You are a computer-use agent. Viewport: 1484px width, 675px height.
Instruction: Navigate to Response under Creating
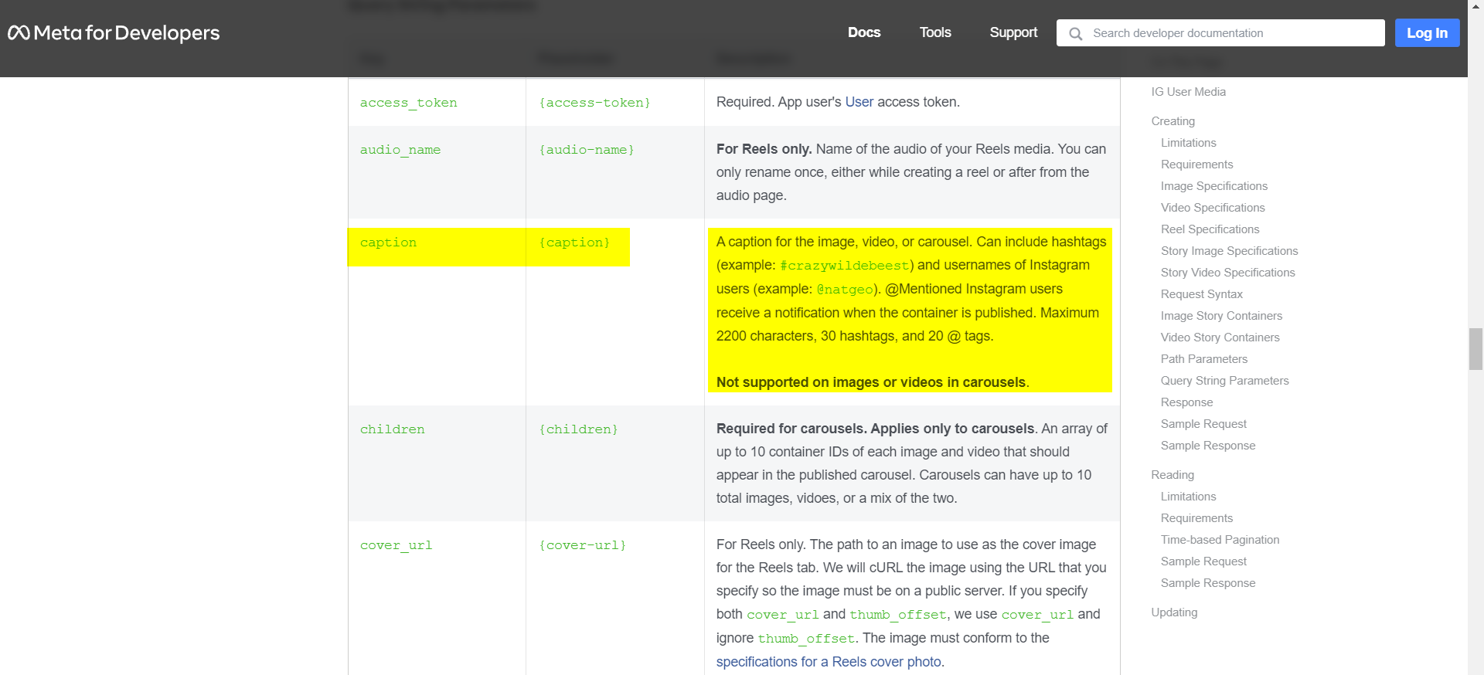pos(1186,402)
